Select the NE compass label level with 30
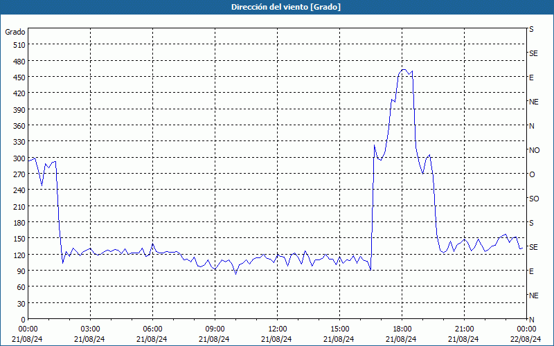Viewport: 554px width, 346px height. point(533,295)
